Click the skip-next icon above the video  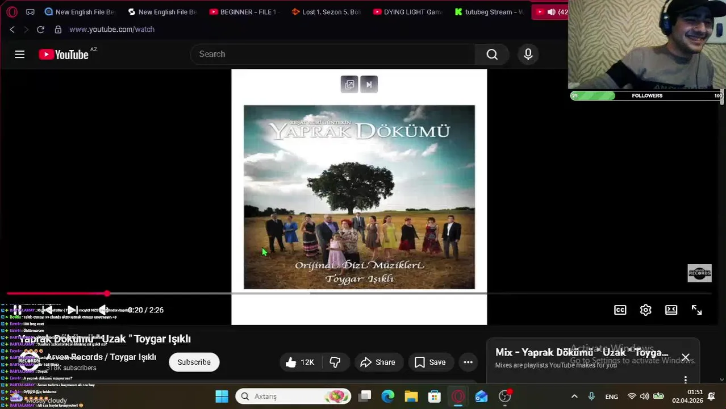[369, 84]
